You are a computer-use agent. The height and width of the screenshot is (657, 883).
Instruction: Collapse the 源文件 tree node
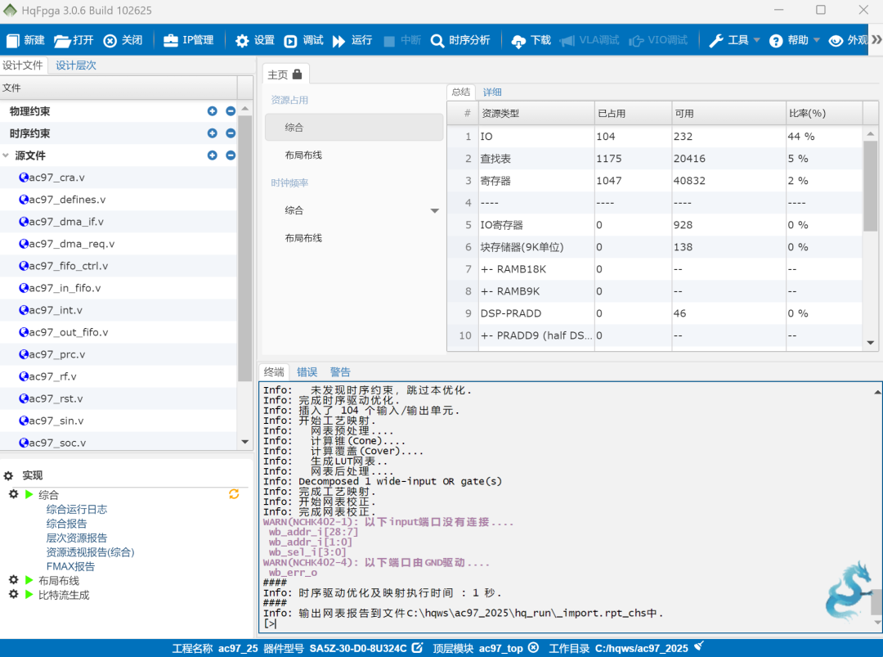[x=7, y=155]
